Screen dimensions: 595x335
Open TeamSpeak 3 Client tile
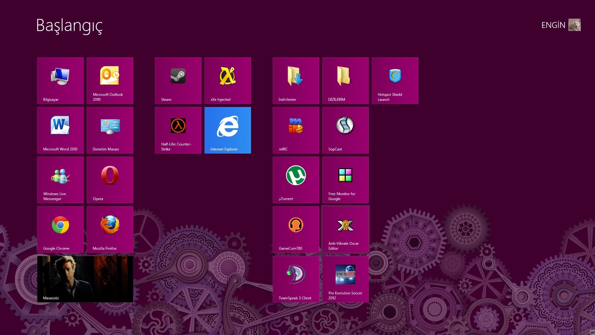point(296,279)
